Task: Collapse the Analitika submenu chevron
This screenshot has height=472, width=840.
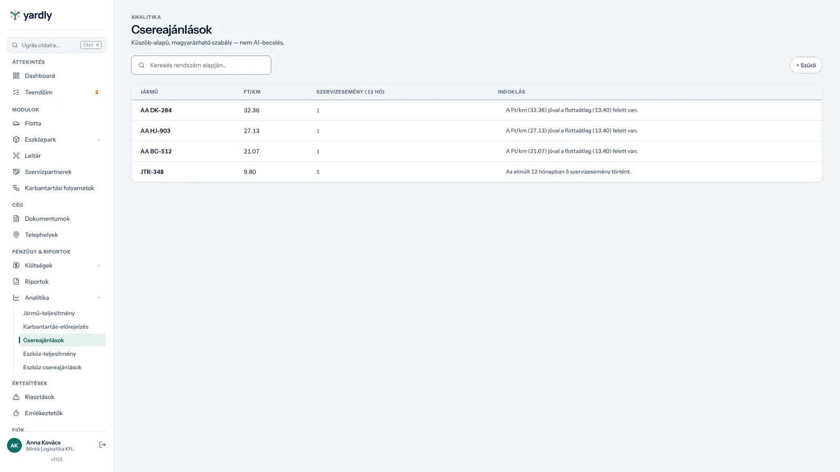Action: point(99,298)
